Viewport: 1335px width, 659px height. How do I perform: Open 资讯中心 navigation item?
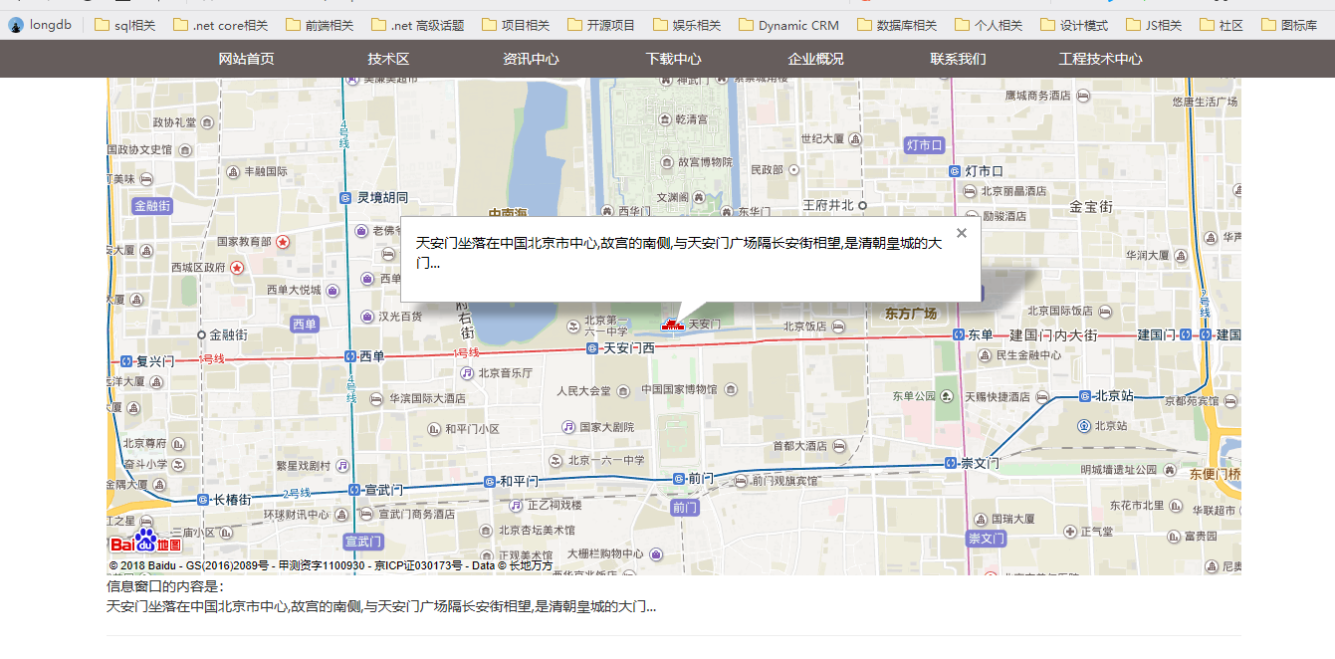click(x=531, y=59)
